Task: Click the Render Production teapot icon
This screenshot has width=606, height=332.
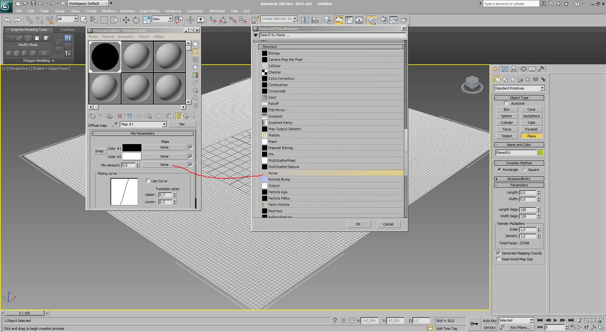Action: (x=404, y=20)
